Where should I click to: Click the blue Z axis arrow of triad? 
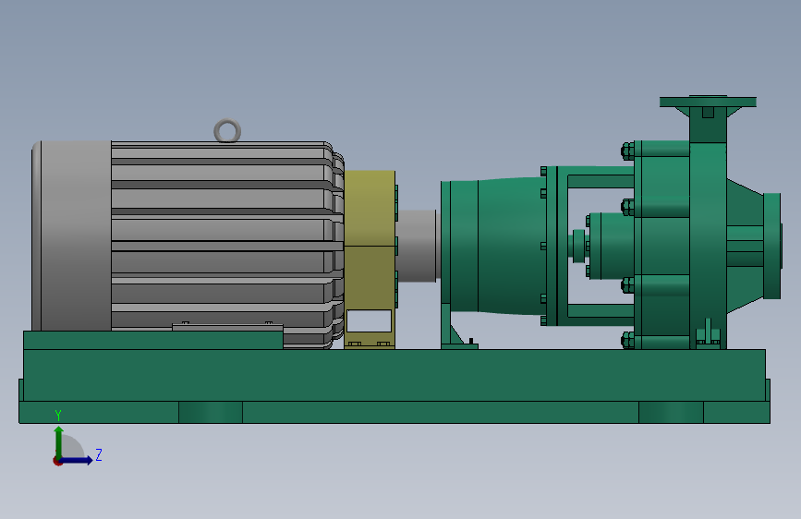pos(78,460)
